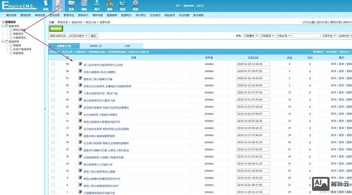
Task: Click publish time field 2020-01-29 11:06:38
Action: (253, 64)
